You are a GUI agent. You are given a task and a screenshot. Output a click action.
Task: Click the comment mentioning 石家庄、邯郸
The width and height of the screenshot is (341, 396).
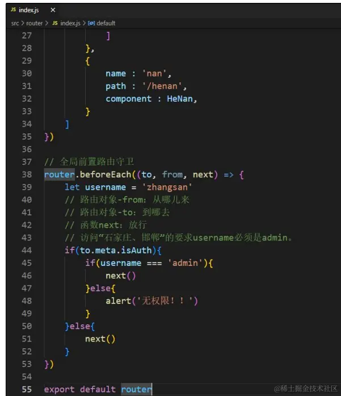pos(179,237)
